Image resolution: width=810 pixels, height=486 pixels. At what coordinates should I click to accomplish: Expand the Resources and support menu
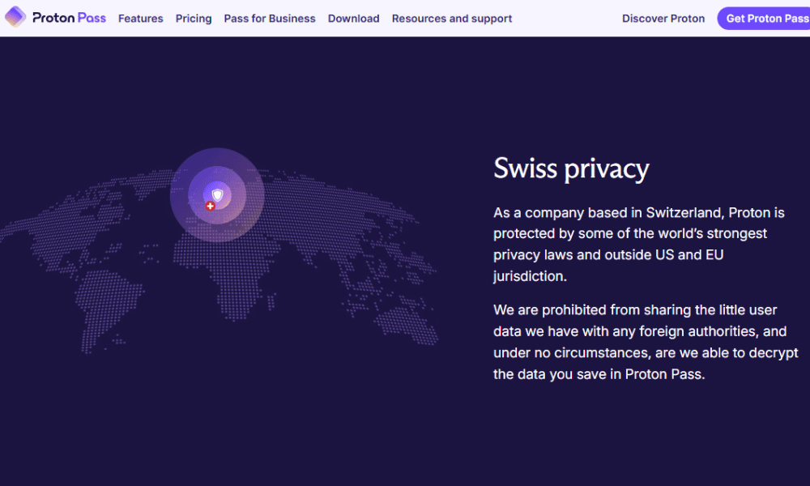pos(452,18)
